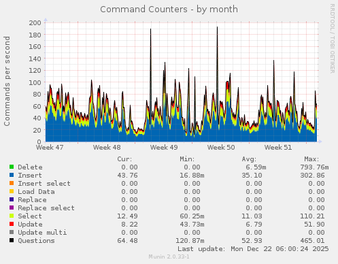Click Questions min value 120.87m

(x=190, y=241)
